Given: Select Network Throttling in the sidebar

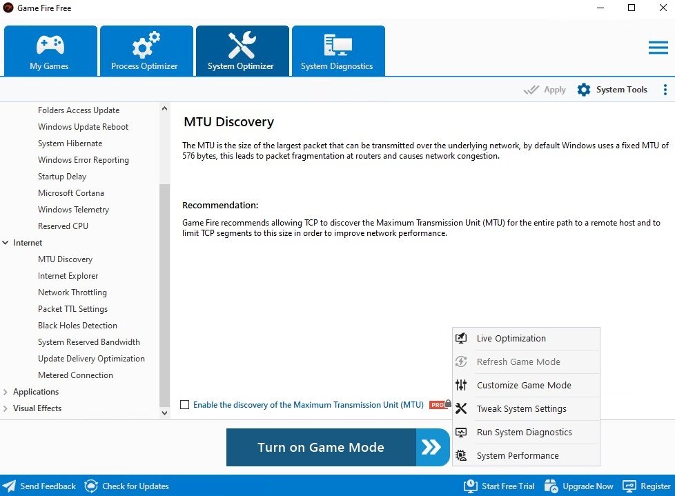Looking at the screenshot, I should 72,292.
